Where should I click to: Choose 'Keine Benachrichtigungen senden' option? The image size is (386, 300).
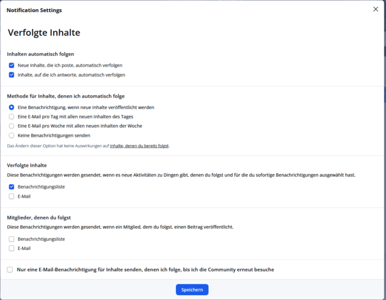pos(11,136)
